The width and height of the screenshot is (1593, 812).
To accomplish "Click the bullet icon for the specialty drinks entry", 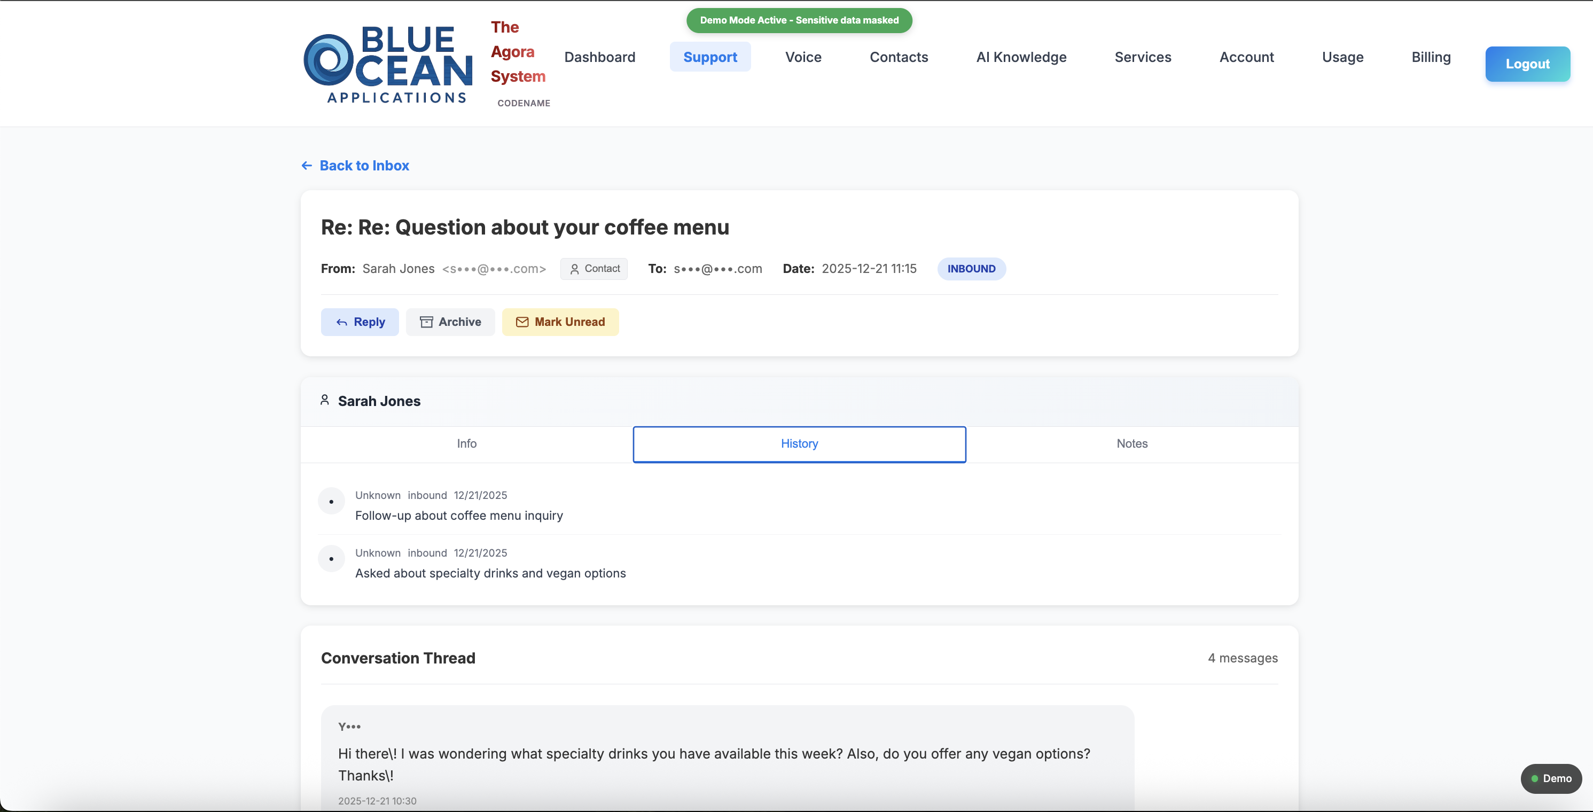I will click(x=331, y=558).
